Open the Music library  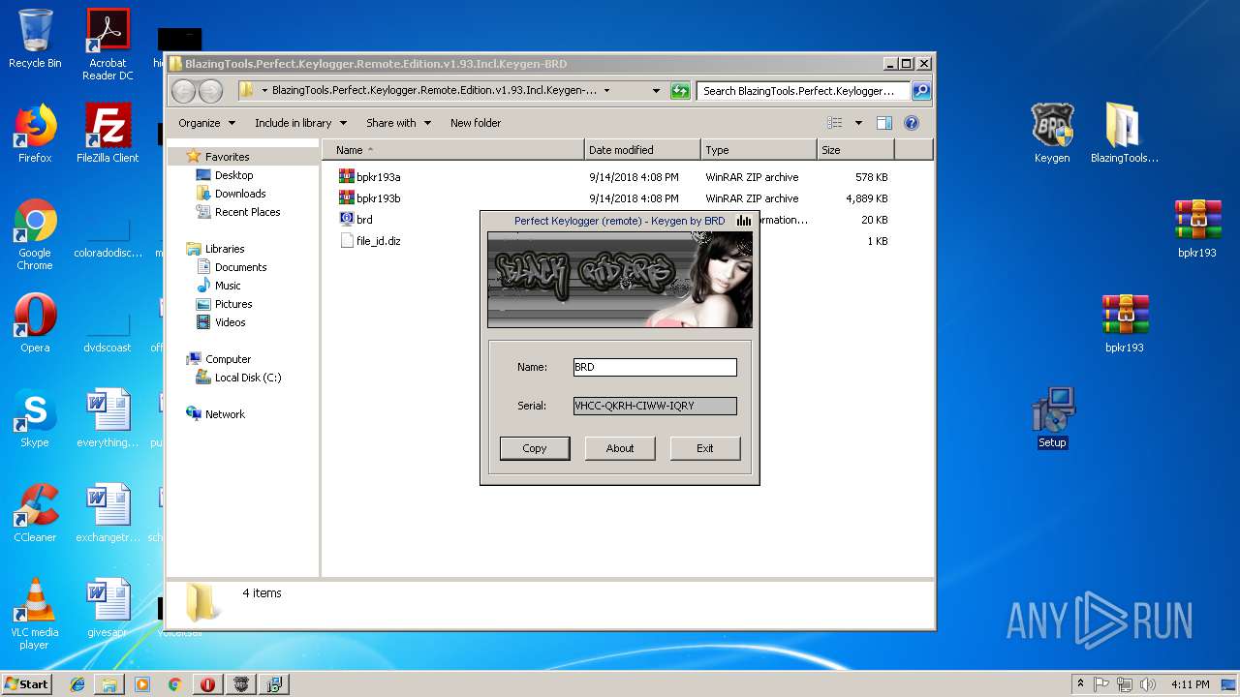click(x=228, y=286)
